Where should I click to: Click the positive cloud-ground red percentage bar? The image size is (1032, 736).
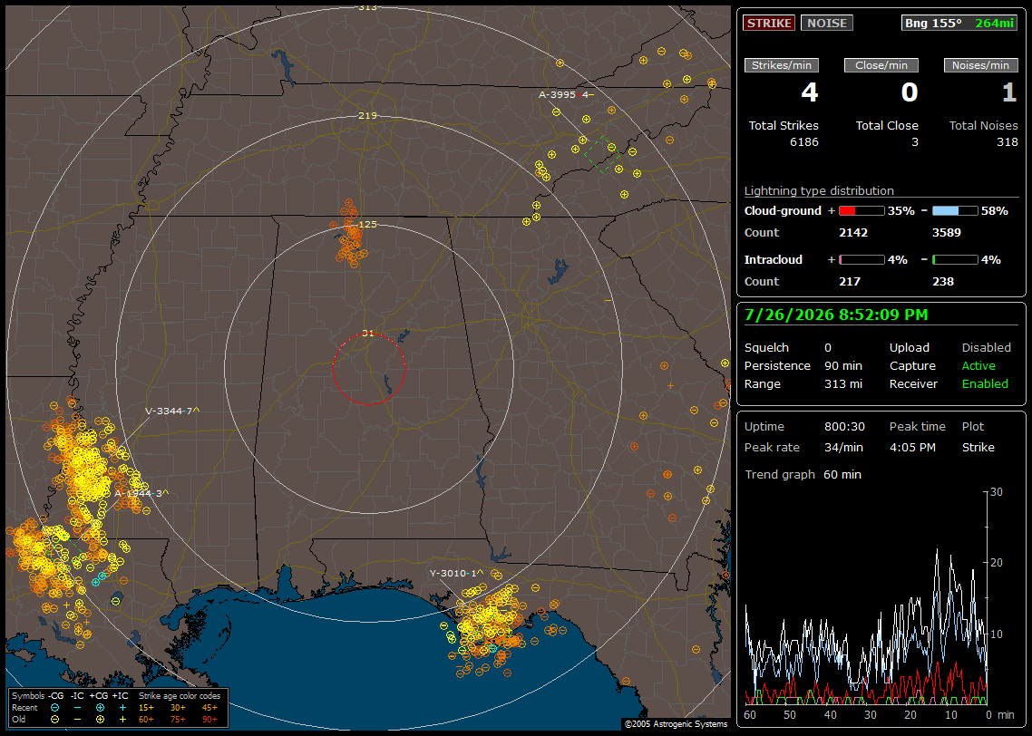pos(862,211)
